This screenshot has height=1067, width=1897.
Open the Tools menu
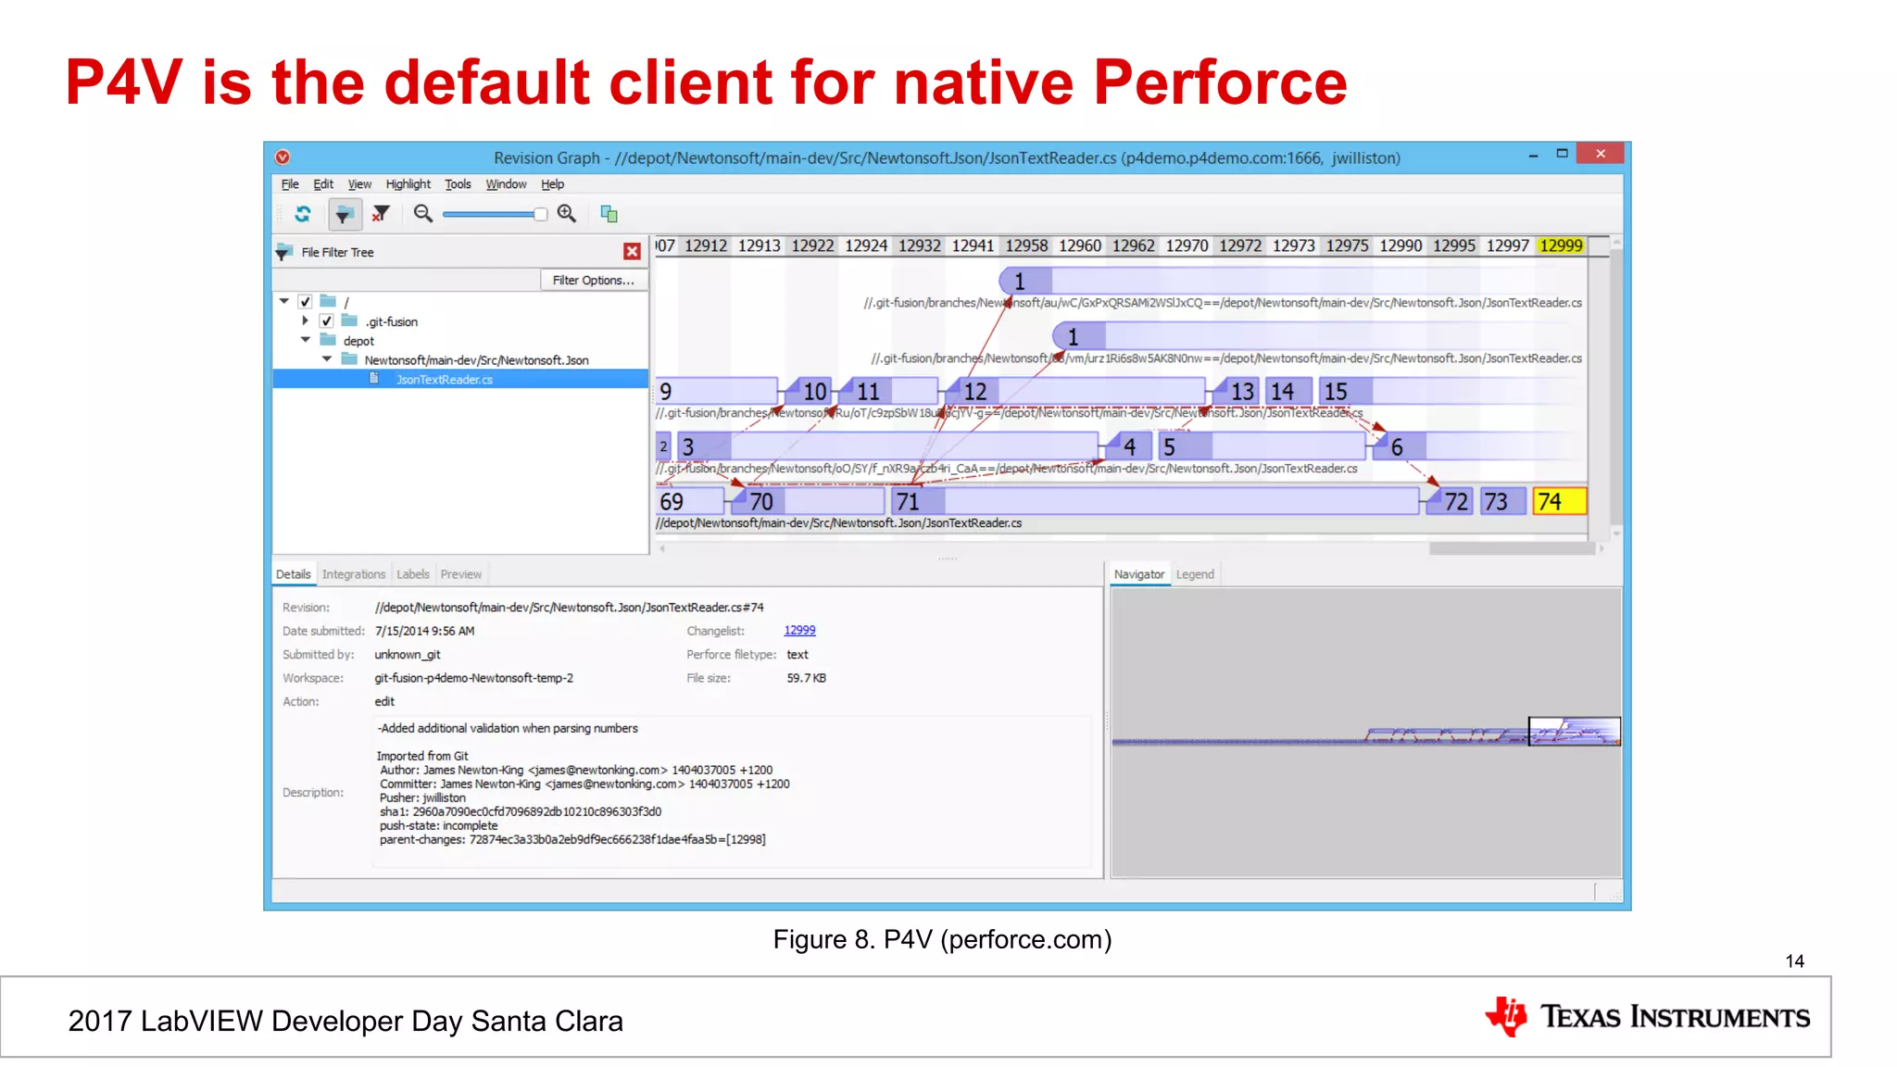point(458,184)
